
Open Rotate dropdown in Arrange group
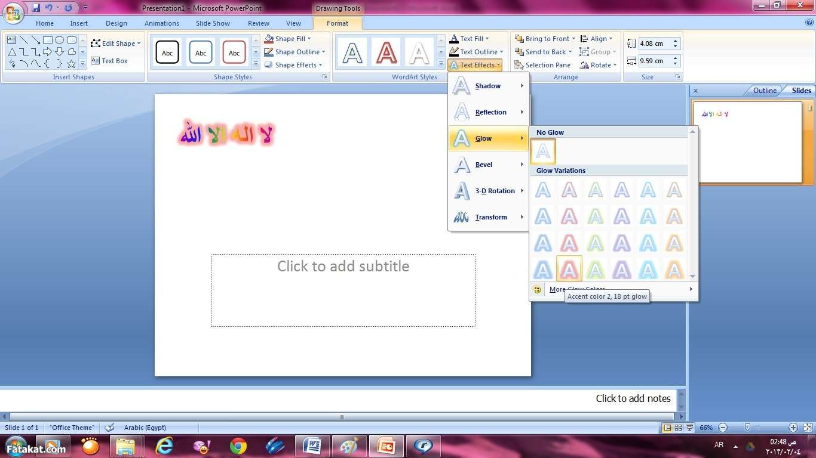(598, 65)
